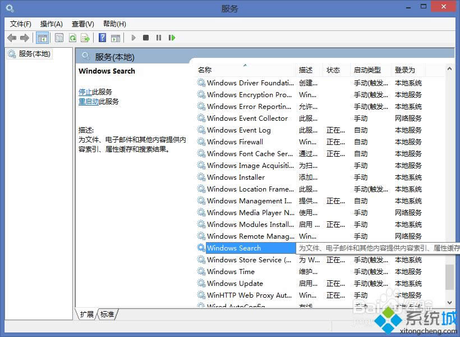
Task: Sort services by the 名称 column header
Action: click(205, 70)
